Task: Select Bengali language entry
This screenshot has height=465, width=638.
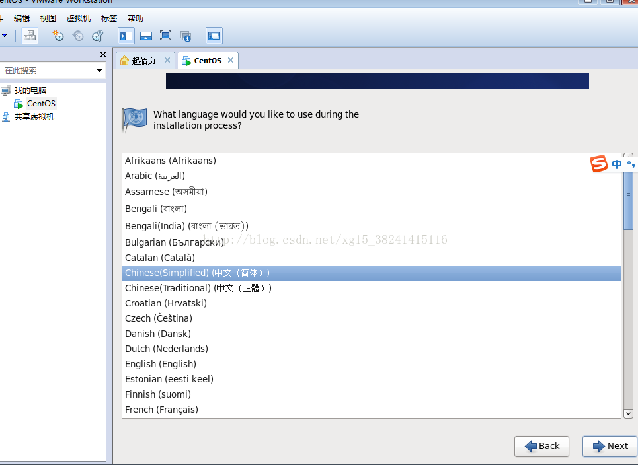Action: click(372, 209)
